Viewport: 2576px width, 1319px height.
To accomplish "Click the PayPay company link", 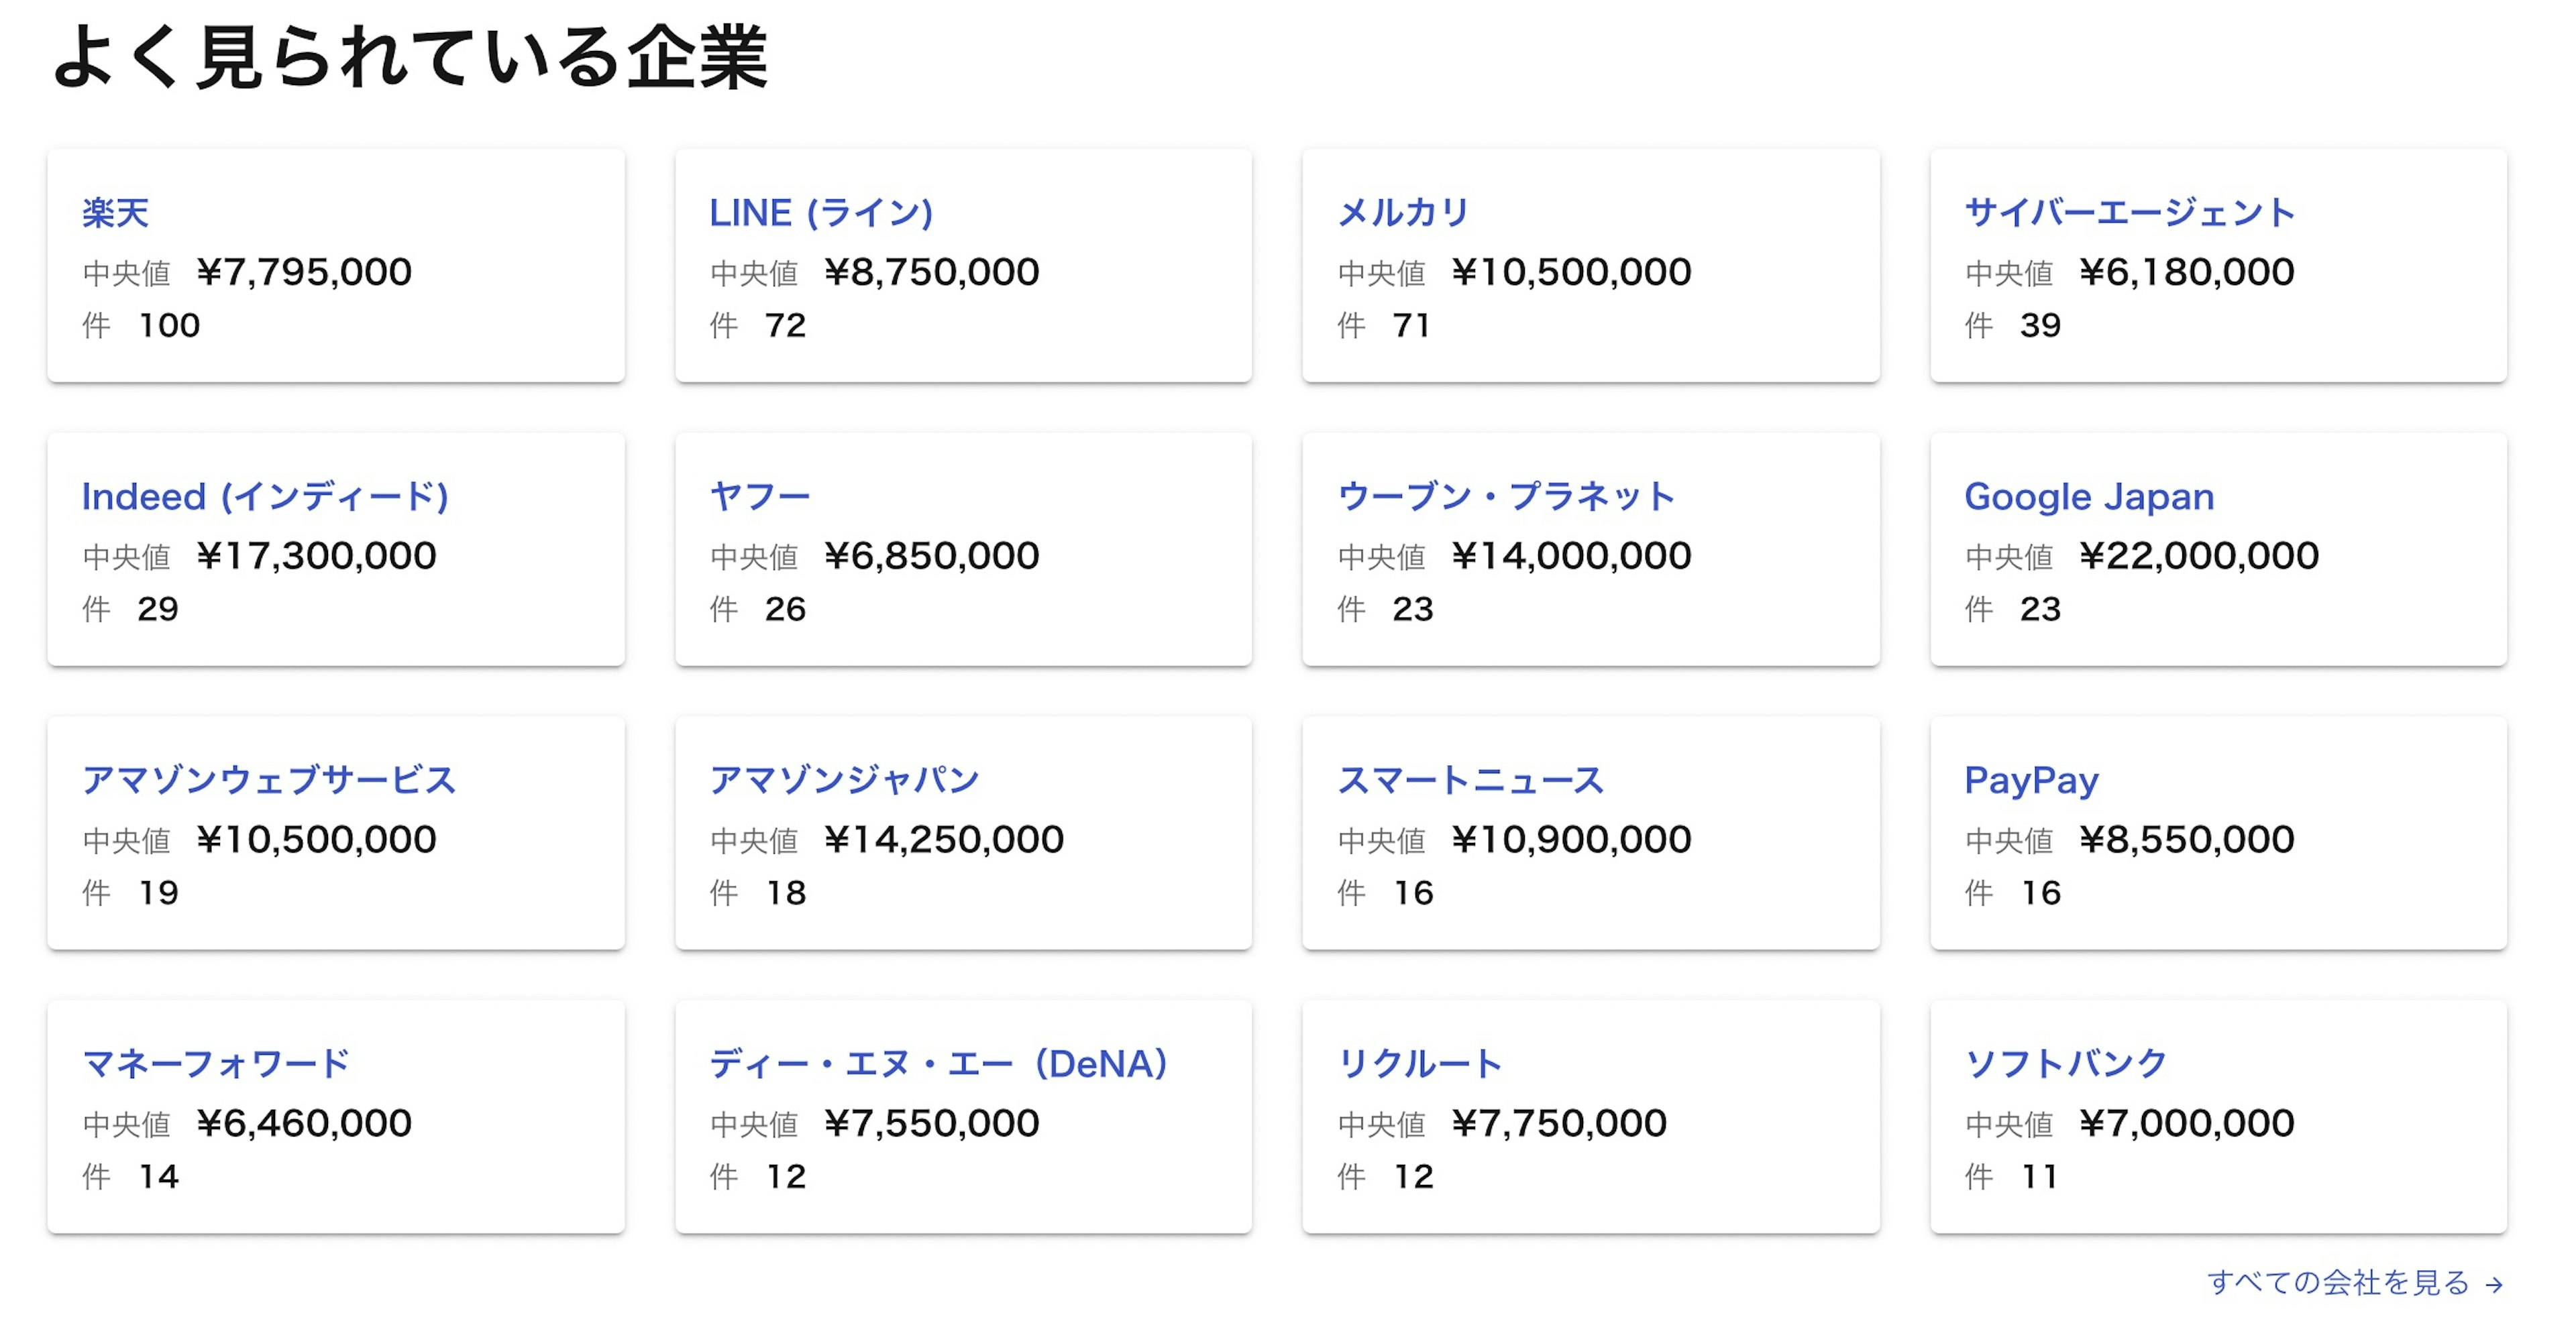I will [2030, 781].
